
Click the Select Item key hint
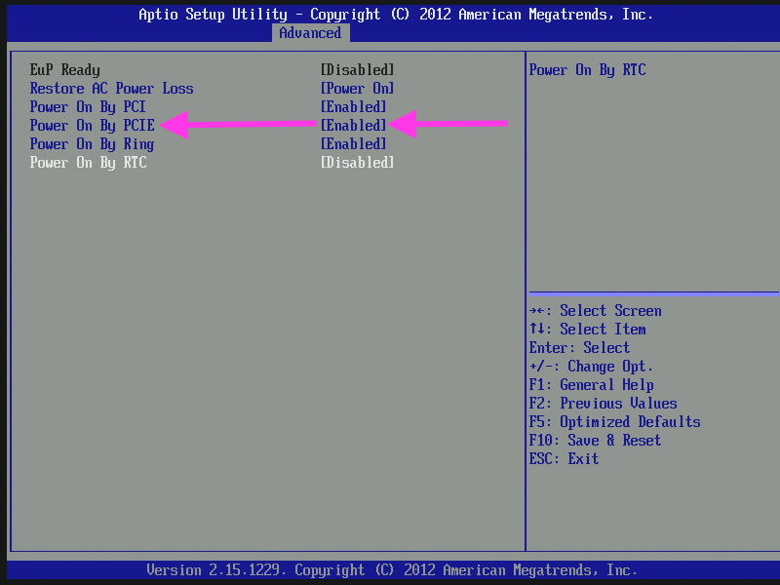(x=588, y=330)
